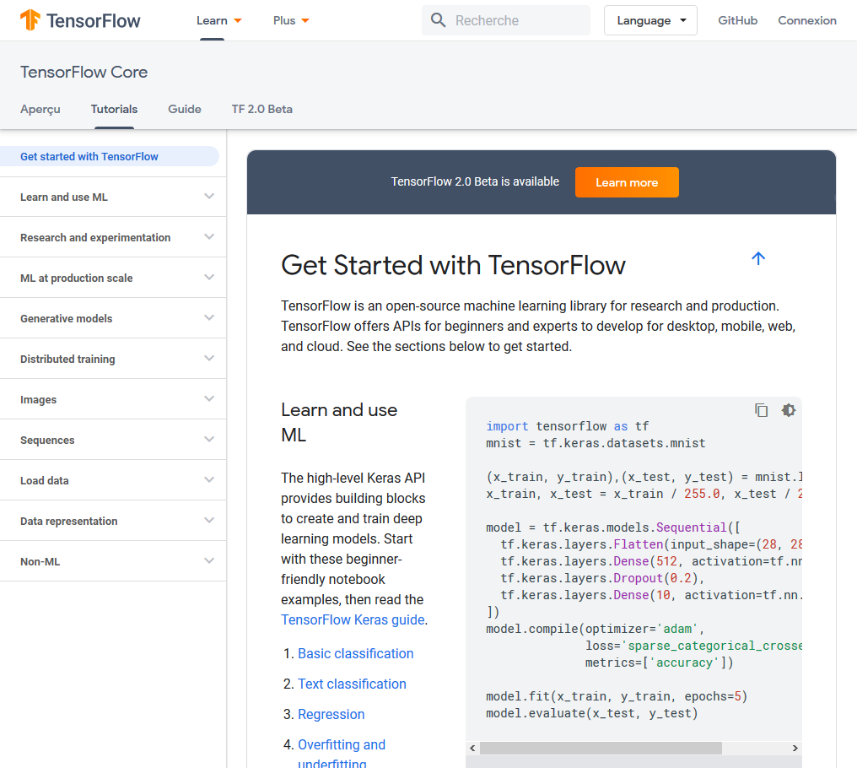The width and height of the screenshot is (857, 768).
Task: Click the 'model.evaluate(x_test, y_test)' code line
Action: 592,713
